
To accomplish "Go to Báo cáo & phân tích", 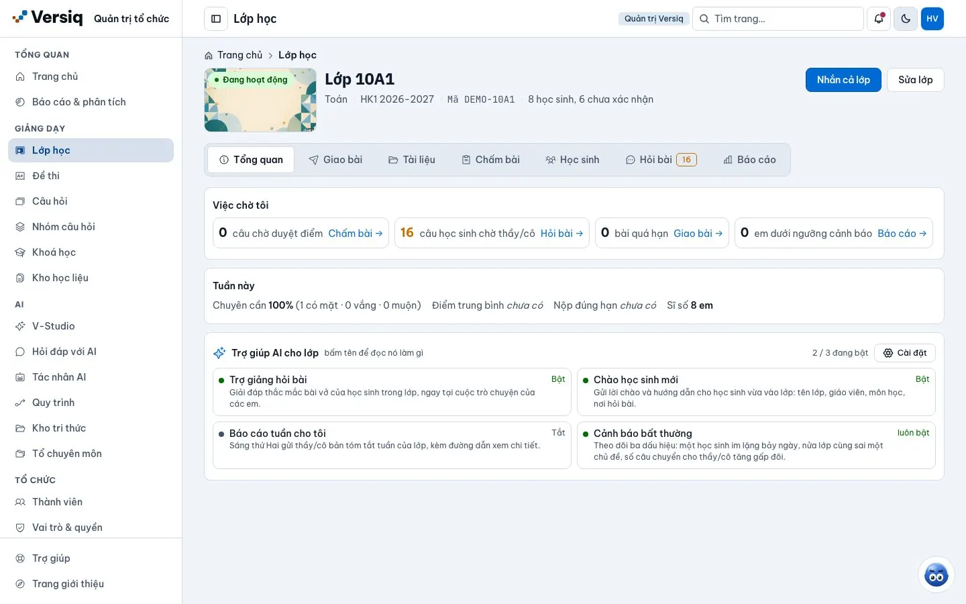I will tap(91, 102).
